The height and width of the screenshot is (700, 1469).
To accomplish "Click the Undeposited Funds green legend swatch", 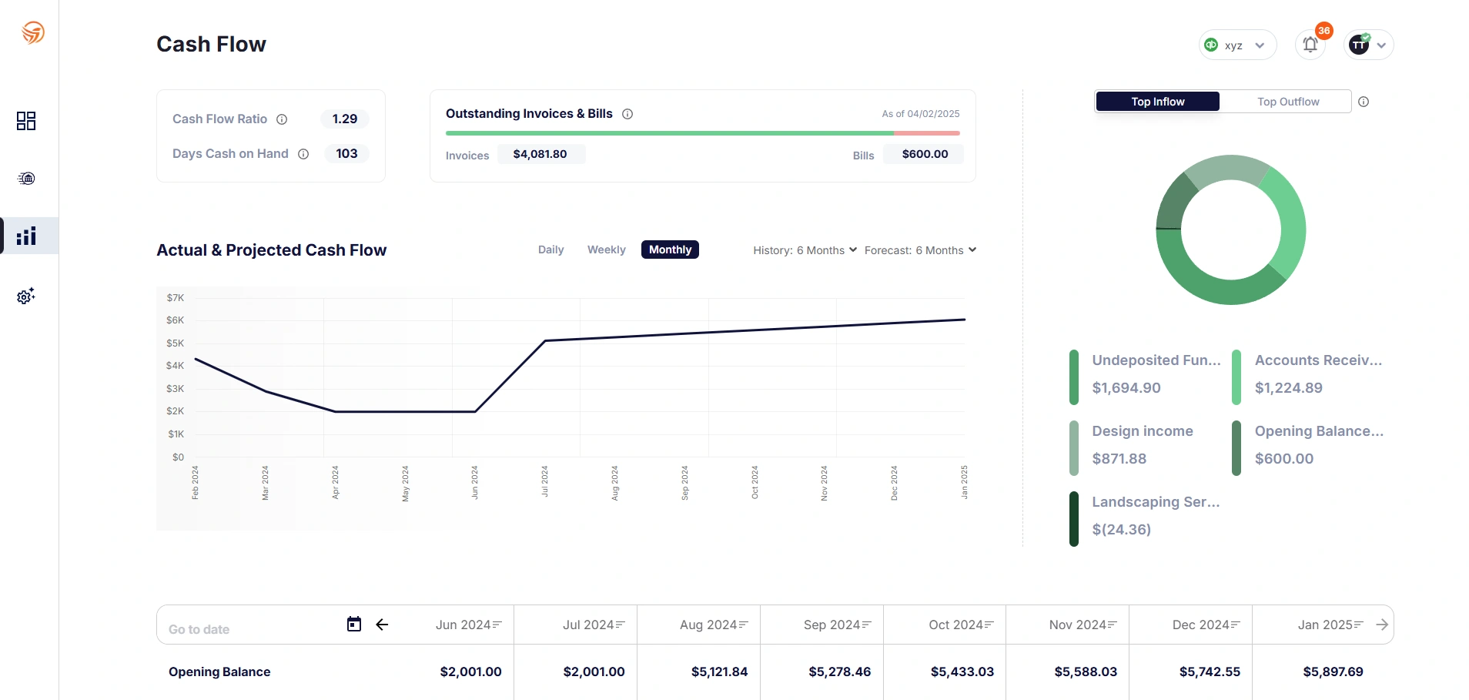I will (x=1074, y=377).
